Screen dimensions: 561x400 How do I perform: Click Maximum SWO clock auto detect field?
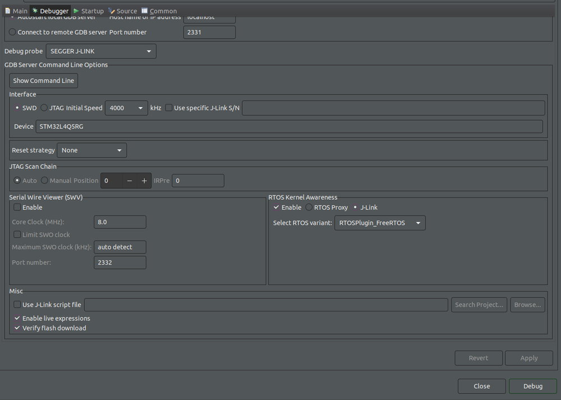click(x=120, y=247)
